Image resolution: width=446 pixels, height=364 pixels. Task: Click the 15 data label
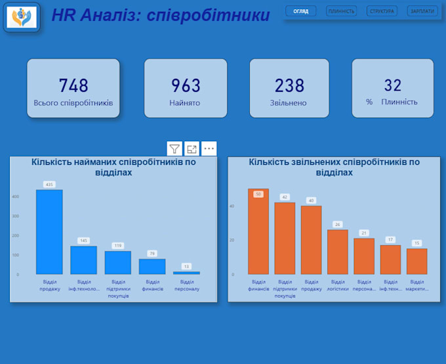tap(417, 243)
